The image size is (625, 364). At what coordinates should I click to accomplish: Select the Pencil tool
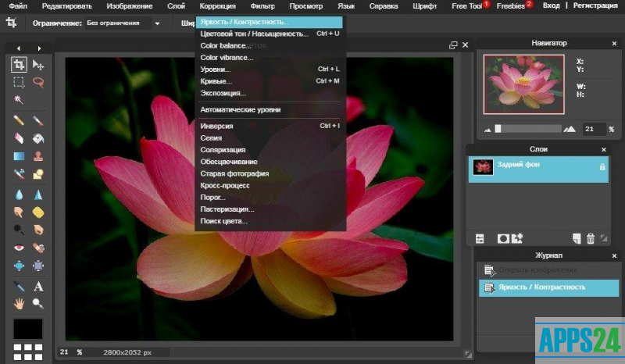tap(19, 120)
